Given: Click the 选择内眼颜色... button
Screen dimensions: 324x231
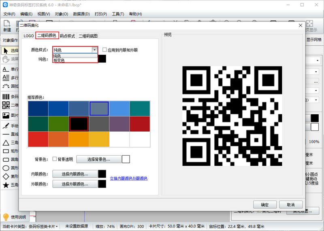Looking at the screenshot, I should tap(75, 174).
